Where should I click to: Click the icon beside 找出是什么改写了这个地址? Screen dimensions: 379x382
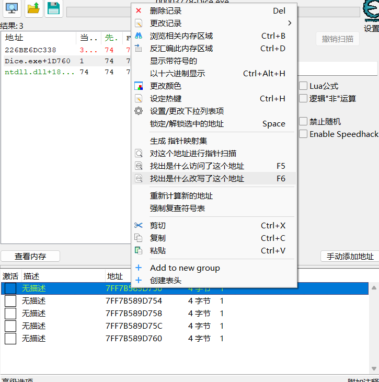pyautogui.click(x=139, y=178)
